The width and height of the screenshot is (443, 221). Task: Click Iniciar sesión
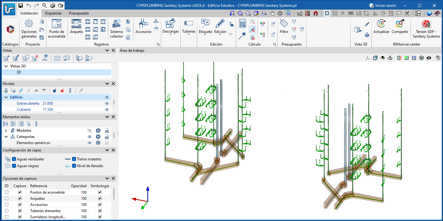tap(383, 6)
